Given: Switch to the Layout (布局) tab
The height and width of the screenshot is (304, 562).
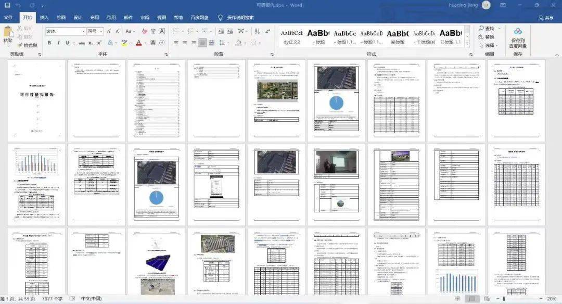Looking at the screenshot, I should pos(94,17).
